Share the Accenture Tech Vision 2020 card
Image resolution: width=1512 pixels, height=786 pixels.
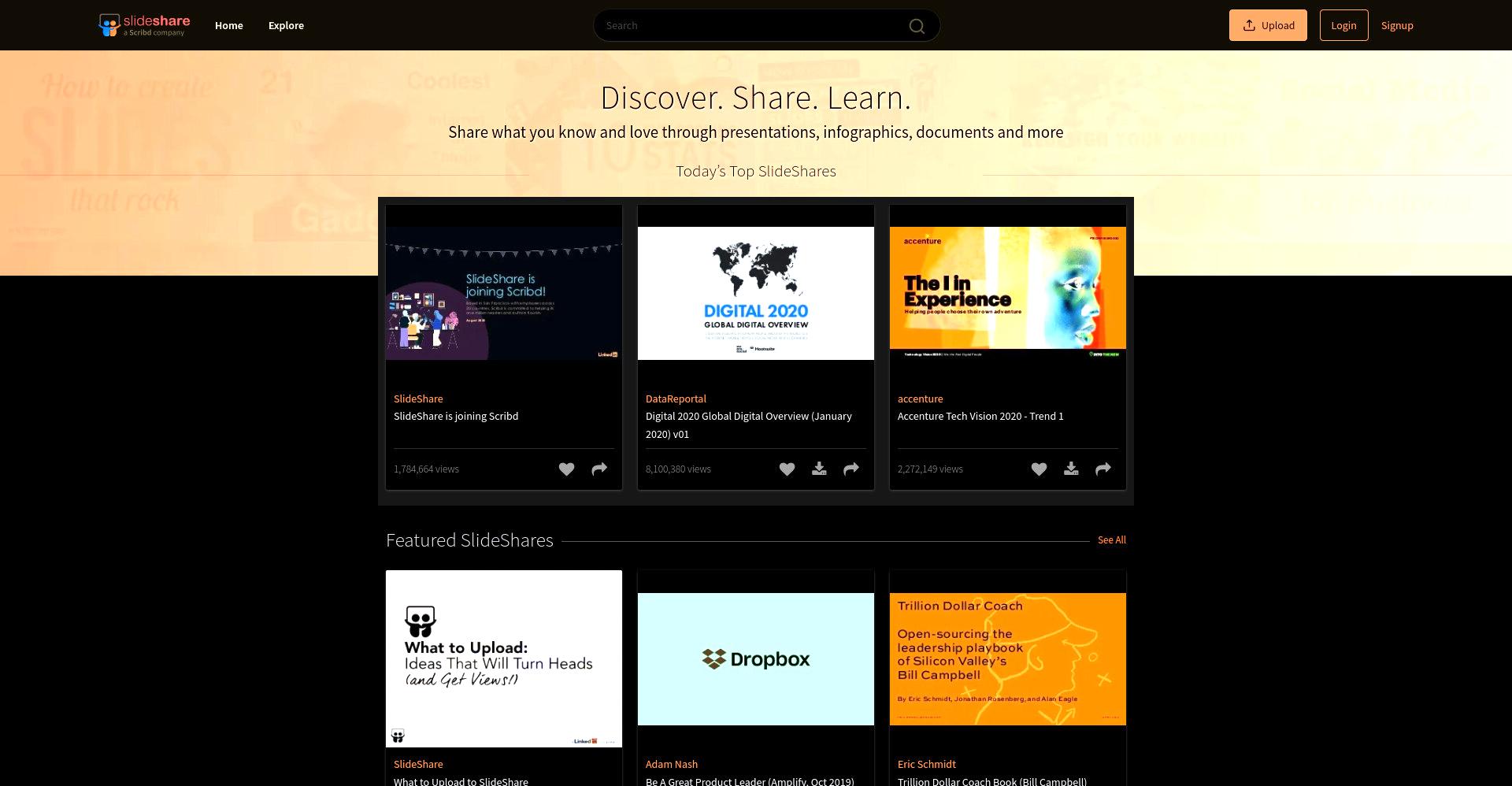click(1103, 469)
